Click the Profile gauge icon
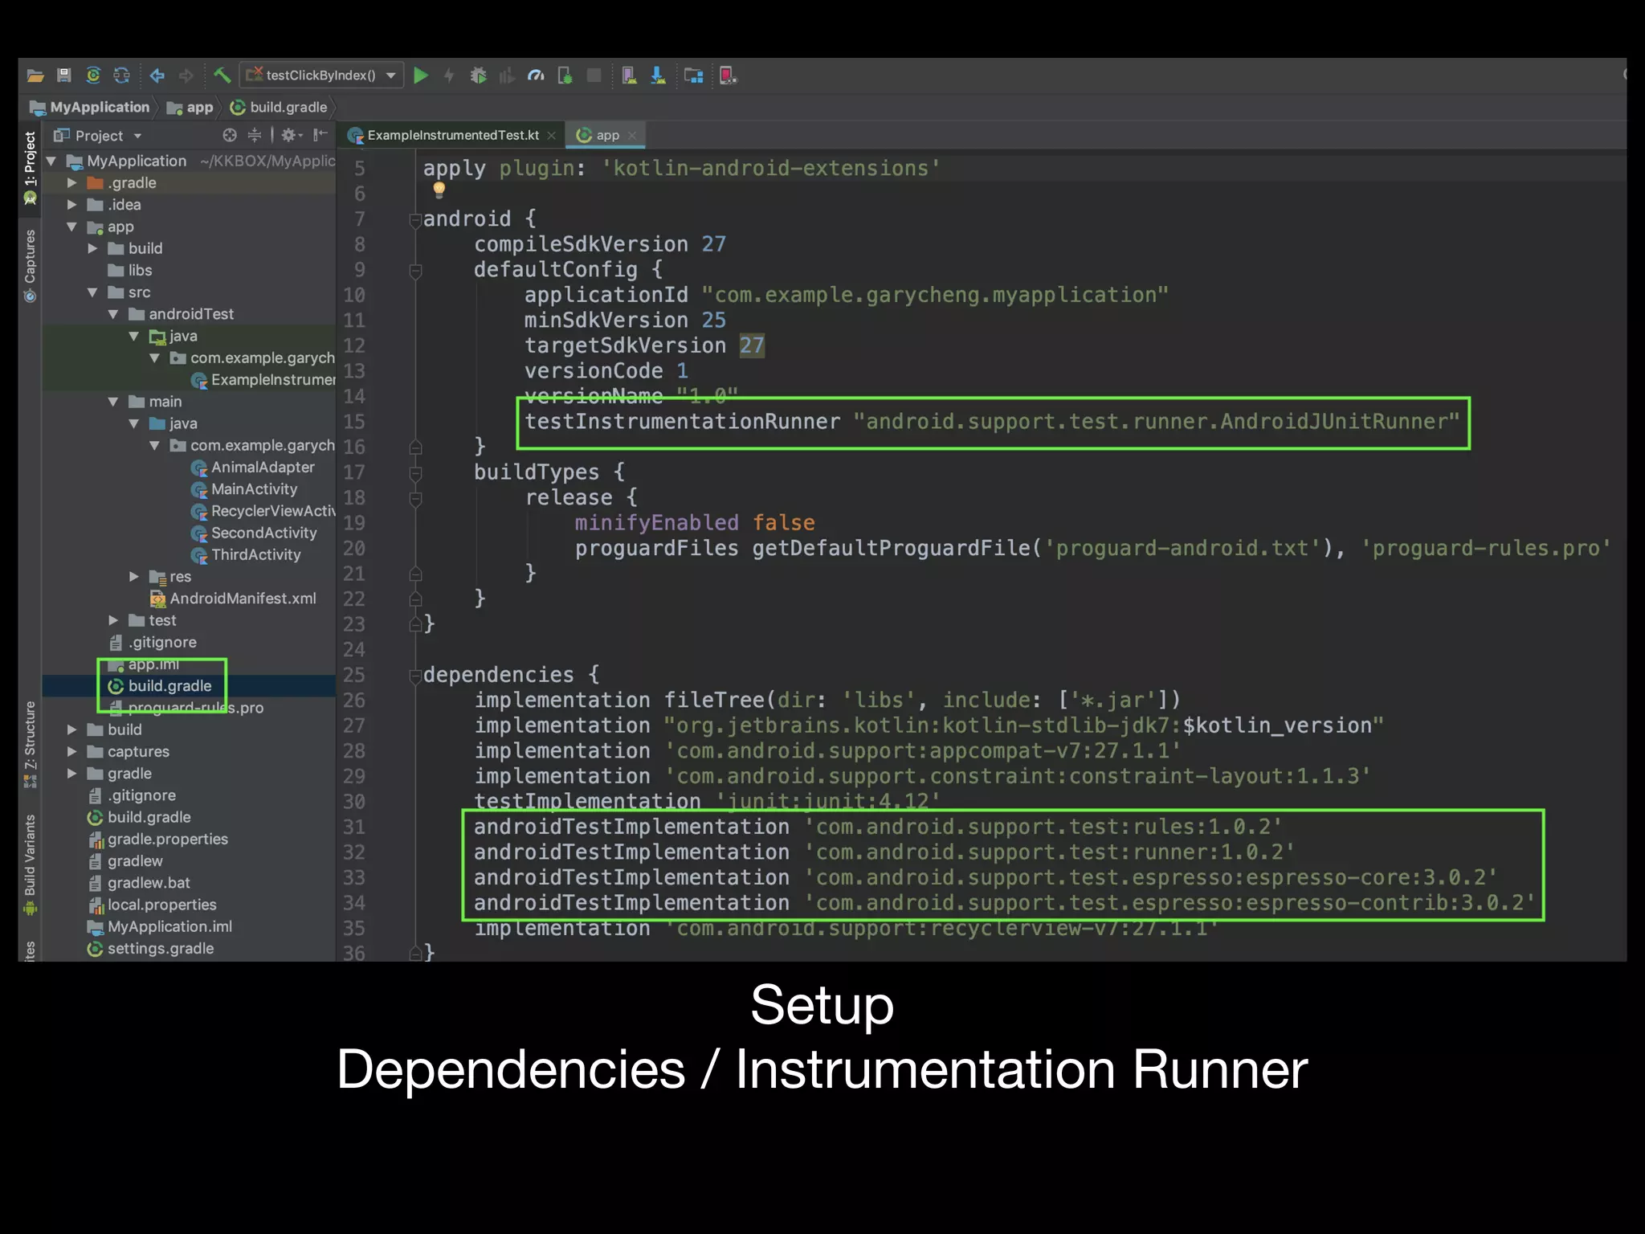This screenshot has height=1234, width=1645. 536,76
